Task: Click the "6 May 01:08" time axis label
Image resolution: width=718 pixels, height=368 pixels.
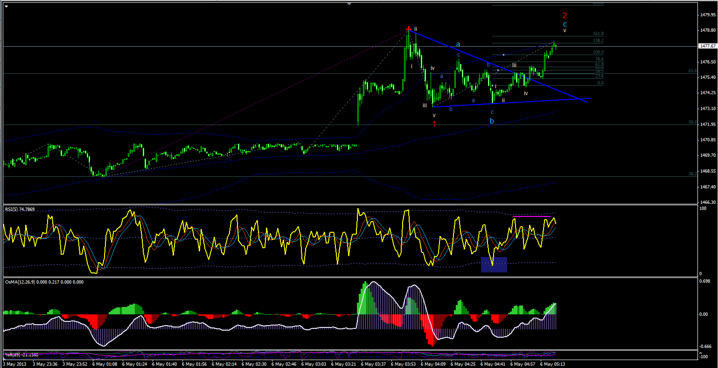Action: pyautogui.click(x=106, y=364)
